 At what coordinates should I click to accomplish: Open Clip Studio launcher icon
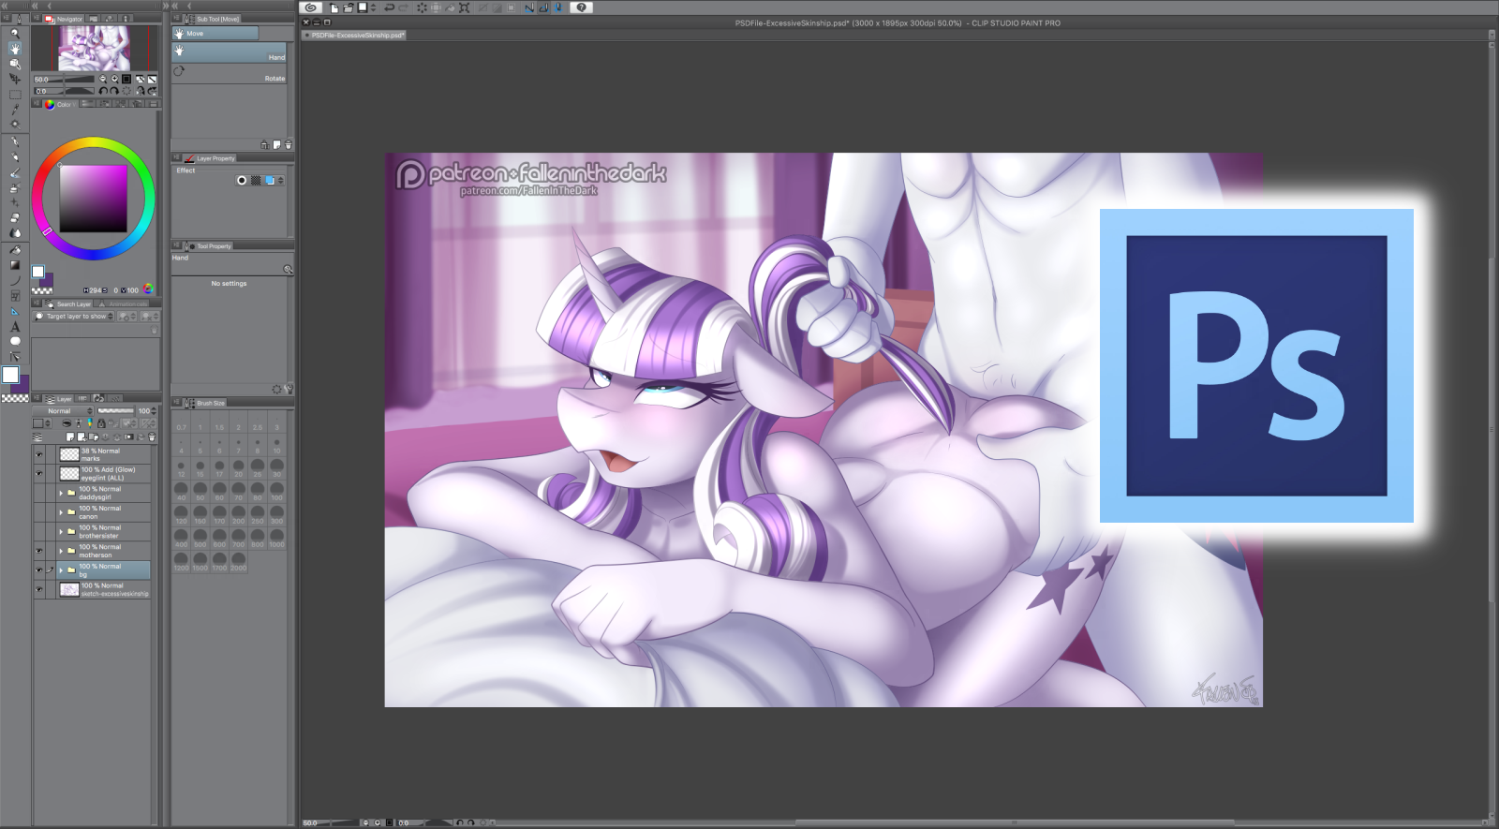tap(311, 7)
